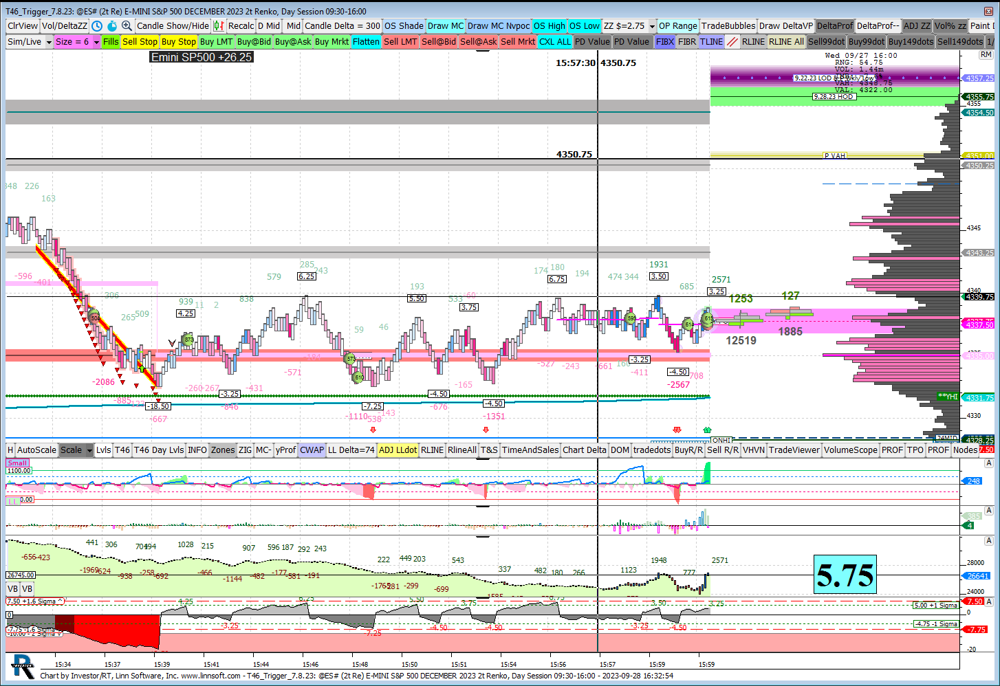Toggle the DeltaProf-- button
The height and width of the screenshot is (686, 1000).
pos(878,25)
